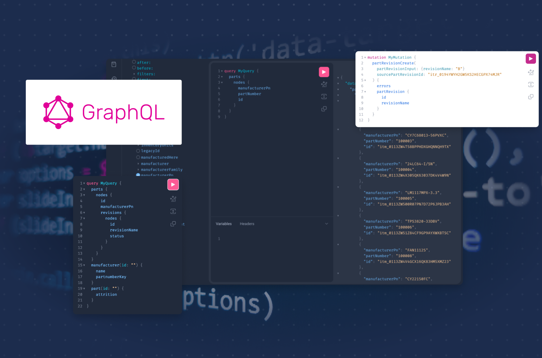The height and width of the screenshot is (358, 542).
Task: Click the 'sourcePartRevisionId' argument in the mutation
Action: [x=400, y=75]
